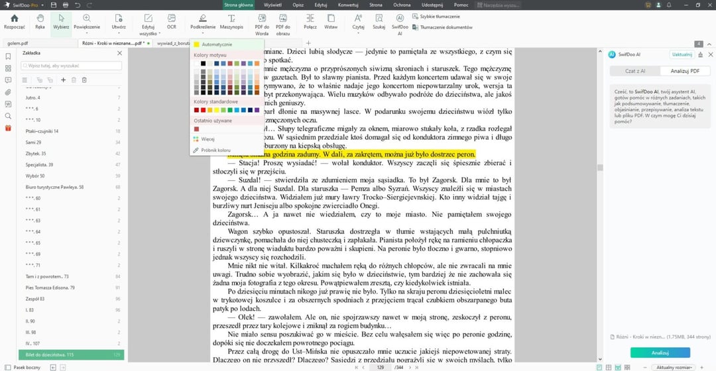Switch to Czat z AI mode

pyautogui.click(x=636, y=70)
